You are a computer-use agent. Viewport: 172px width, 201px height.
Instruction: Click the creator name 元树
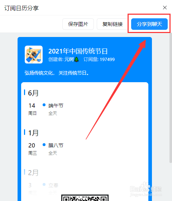pyautogui.click(x=69, y=59)
